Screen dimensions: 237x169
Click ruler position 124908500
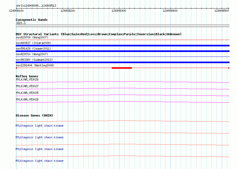pyautogui.click(x=222, y=11)
